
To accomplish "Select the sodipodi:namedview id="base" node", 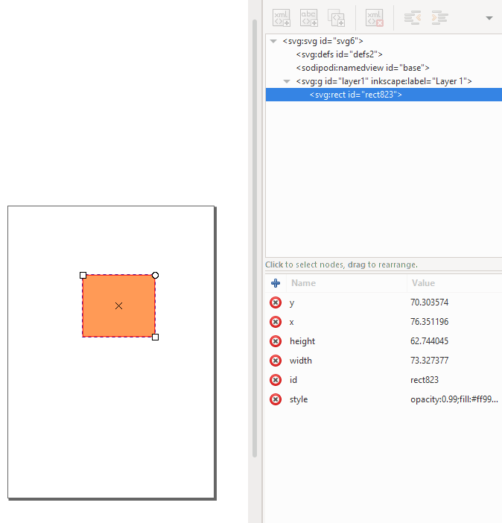I will tap(384, 68).
